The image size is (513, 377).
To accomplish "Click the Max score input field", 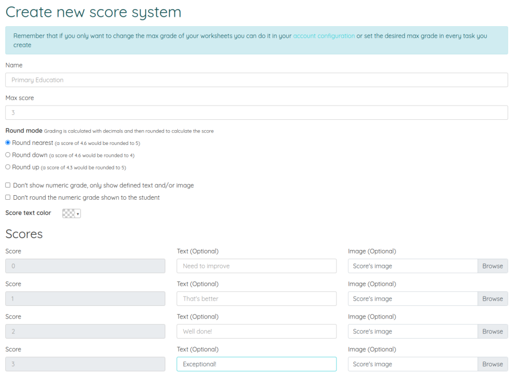I will point(256,112).
